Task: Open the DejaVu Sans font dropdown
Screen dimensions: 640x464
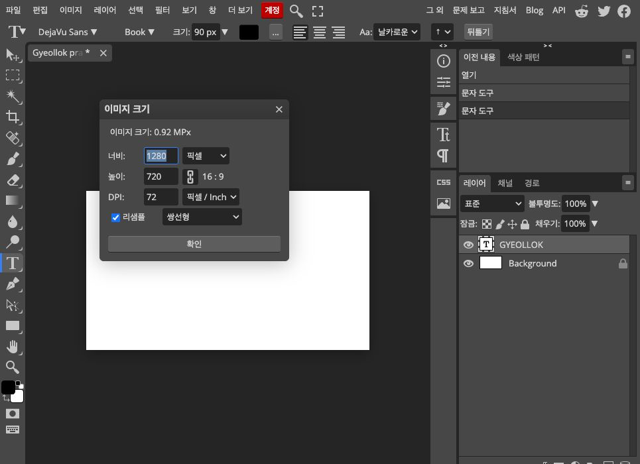Action: click(x=68, y=32)
